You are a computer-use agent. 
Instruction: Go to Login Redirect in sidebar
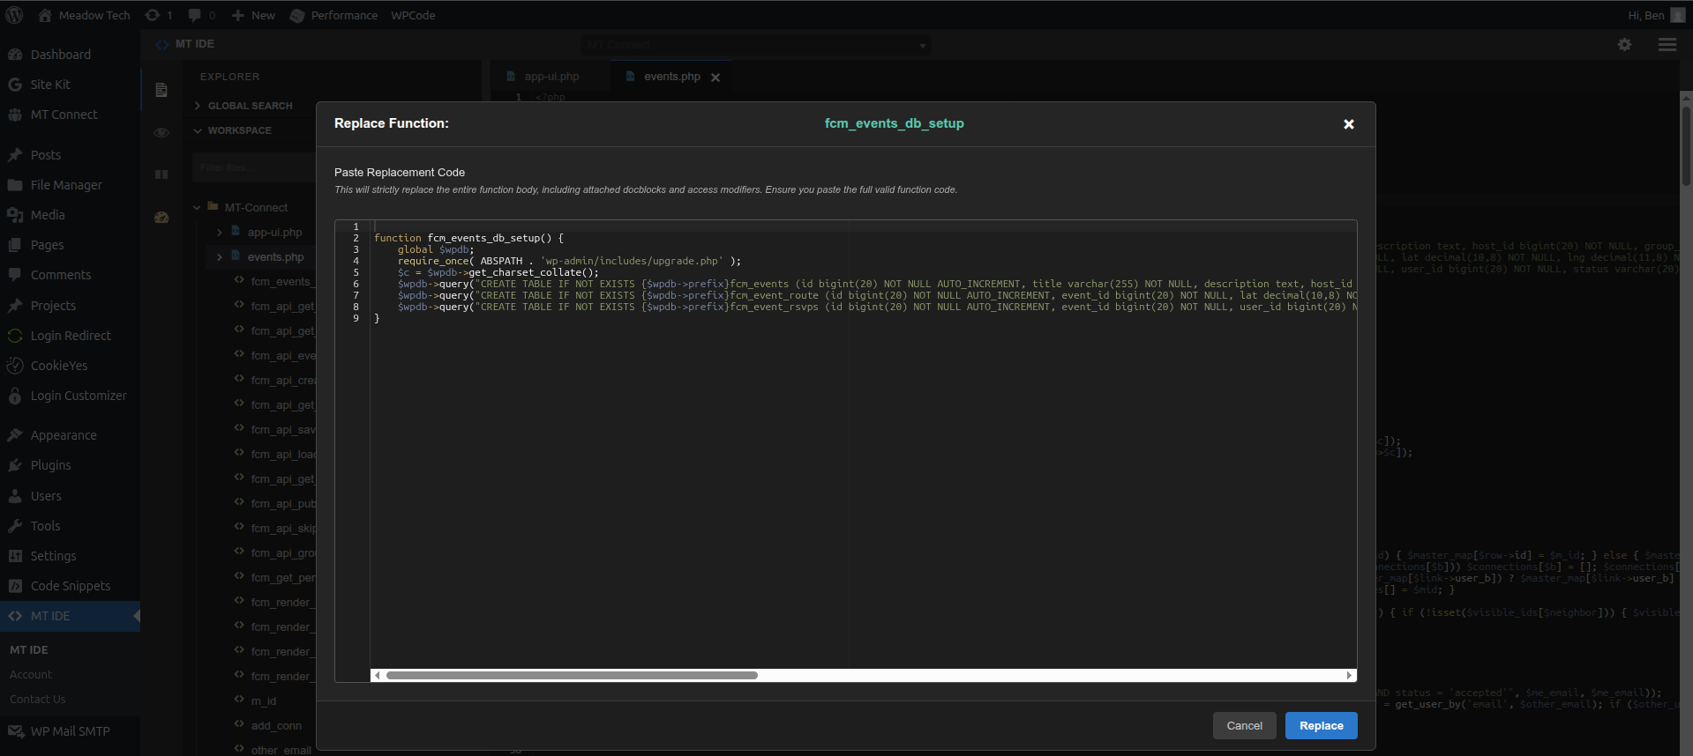[70, 336]
